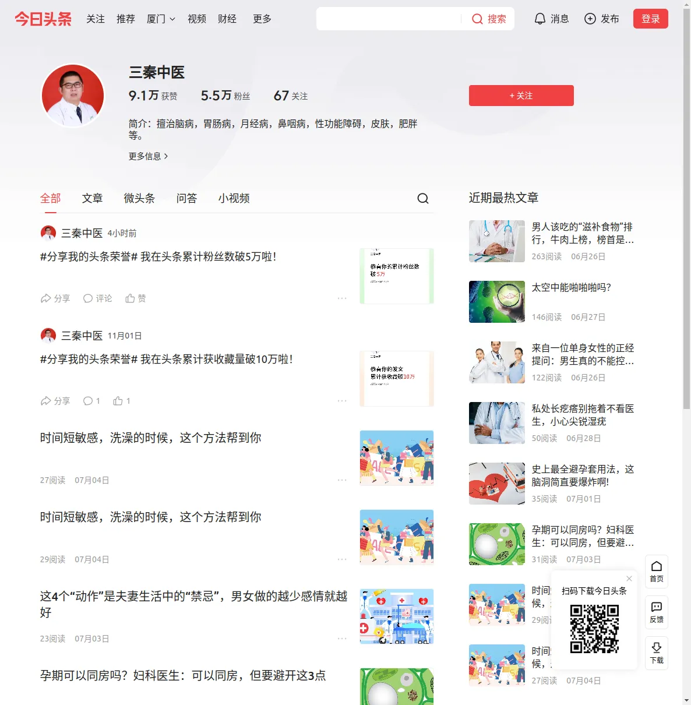Click the 三秦中医 profile name heading

point(157,72)
